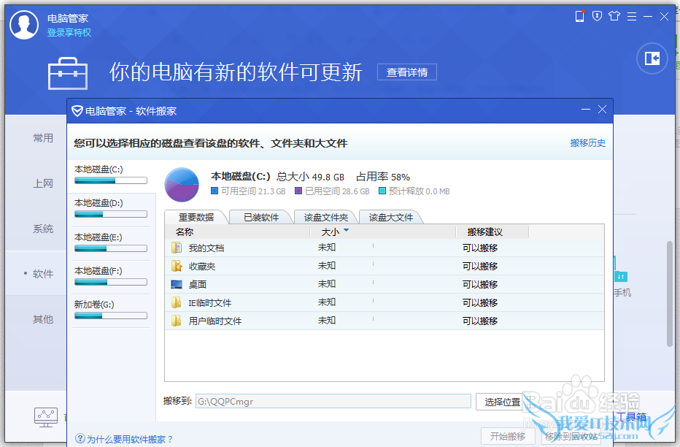Open the main menu hamburger icon
The width and height of the screenshot is (680, 447).
click(630, 16)
